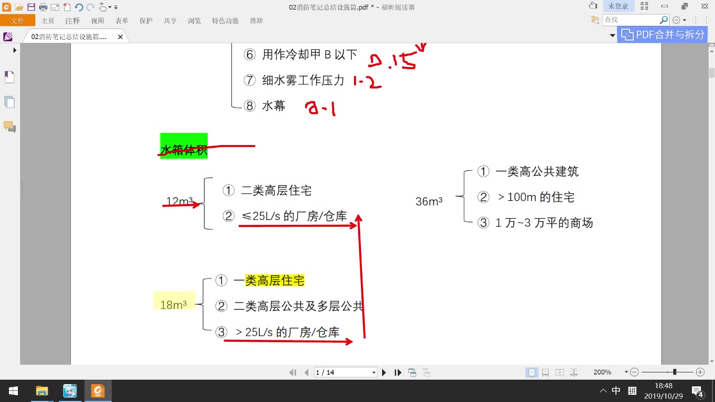The image size is (715, 402).
Task: Switch to the 浏览 ribbon tab
Action: tap(194, 21)
